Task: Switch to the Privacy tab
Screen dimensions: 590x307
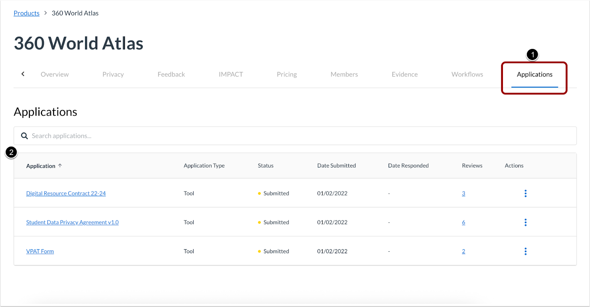Action: [113, 74]
